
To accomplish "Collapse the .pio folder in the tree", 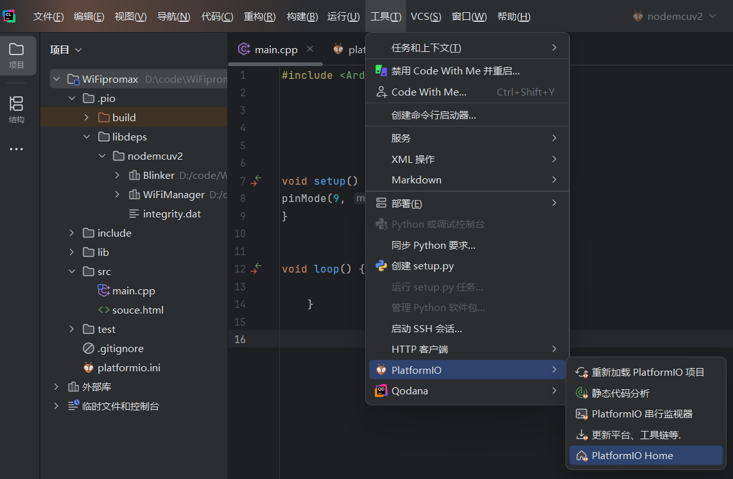I will 72,97.
